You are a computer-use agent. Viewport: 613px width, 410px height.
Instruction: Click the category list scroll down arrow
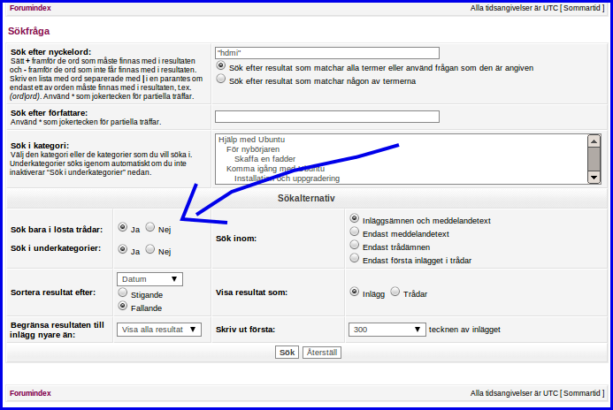tap(594, 178)
